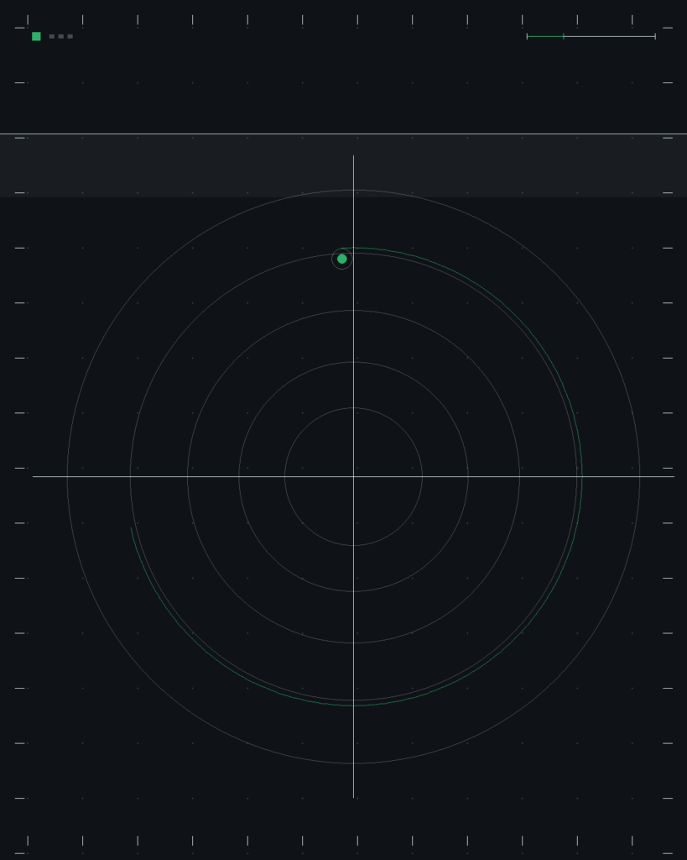Click the right end cap of the top slider
This screenshot has width=687, height=860.
pos(655,36)
